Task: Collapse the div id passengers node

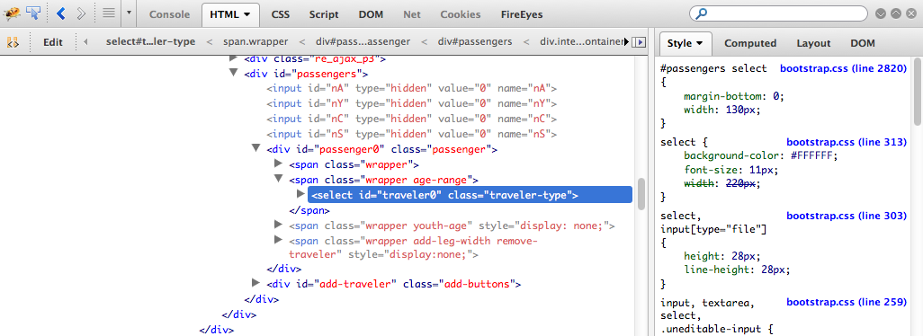Action: (x=234, y=73)
